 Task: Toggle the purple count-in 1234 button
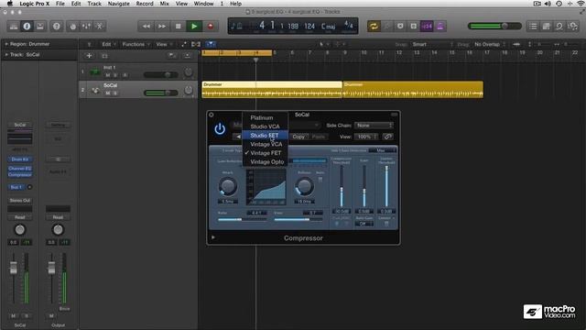click(x=427, y=27)
